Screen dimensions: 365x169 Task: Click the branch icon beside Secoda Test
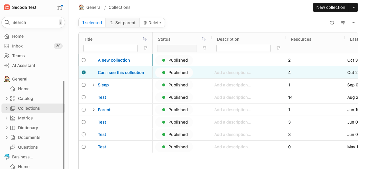pos(60,8)
